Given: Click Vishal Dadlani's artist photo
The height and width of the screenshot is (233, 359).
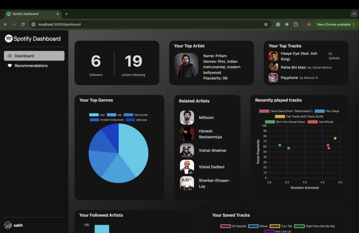Looking at the screenshot, I should tap(187, 167).
